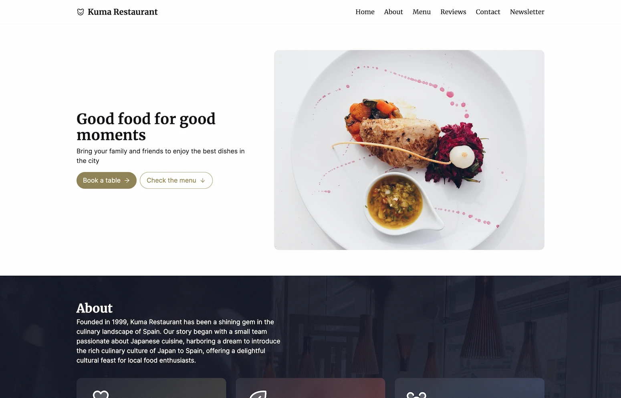Viewport: 621px width, 398px height.
Task: Click the heart icon in the first About card
Action: click(x=101, y=394)
